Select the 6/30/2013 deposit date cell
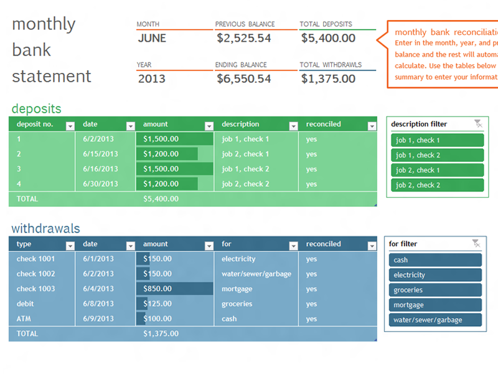The width and height of the screenshot is (498, 374). [105, 184]
